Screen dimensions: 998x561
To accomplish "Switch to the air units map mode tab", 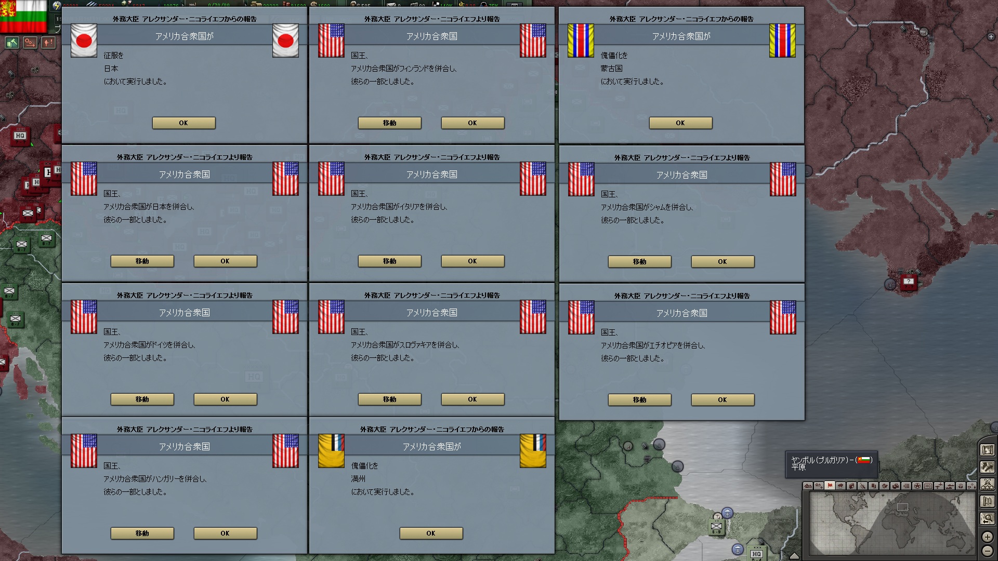I will (939, 486).
